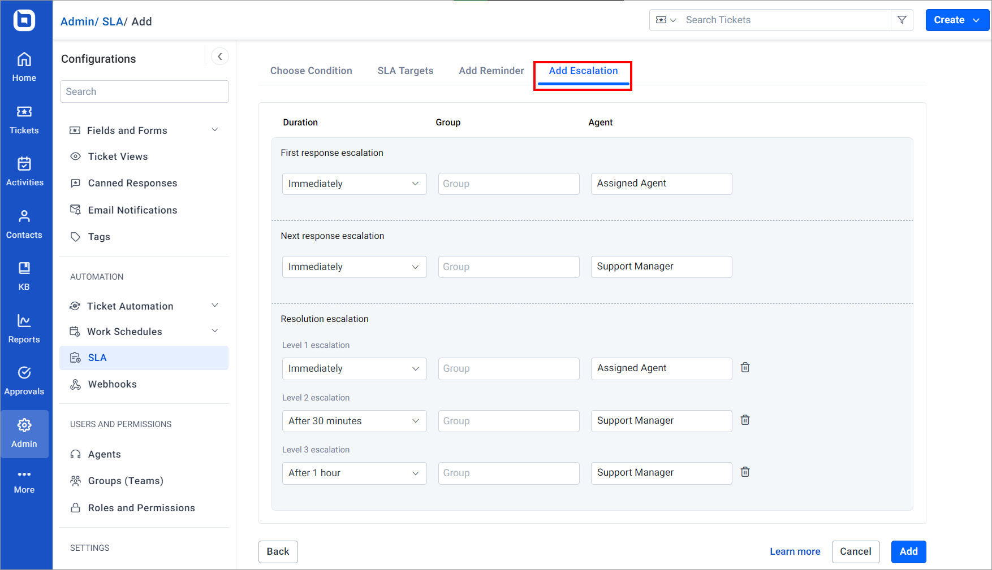Image resolution: width=992 pixels, height=570 pixels.
Task: Click Next response Support Manager field
Action: 662,267
